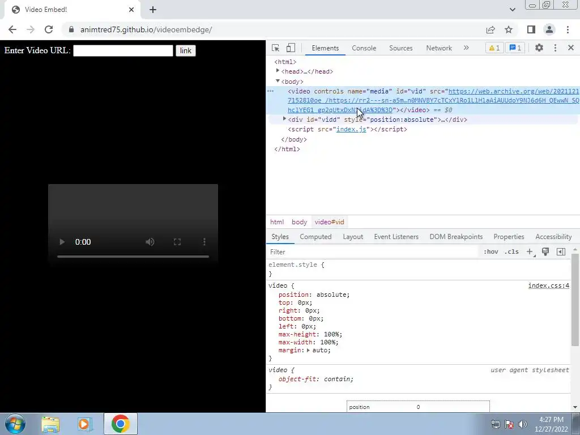Open the Event Listeners pane tab

(x=396, y=237)
